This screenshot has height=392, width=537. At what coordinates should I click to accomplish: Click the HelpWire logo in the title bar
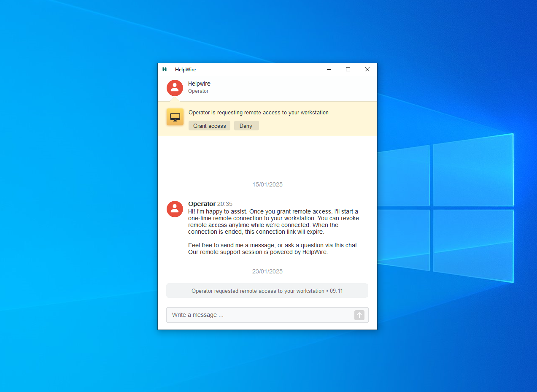165,70
